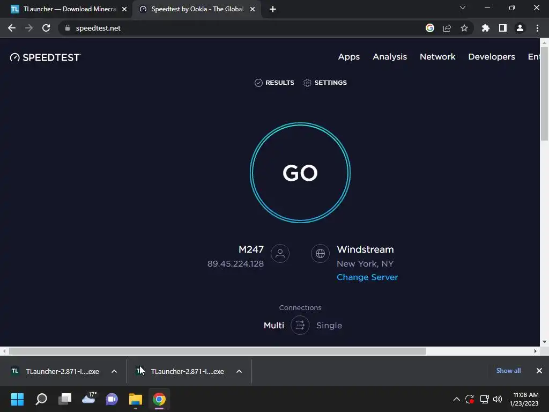The image size is (549, 412).
Task: Go back to previous page
Action: 12,28
